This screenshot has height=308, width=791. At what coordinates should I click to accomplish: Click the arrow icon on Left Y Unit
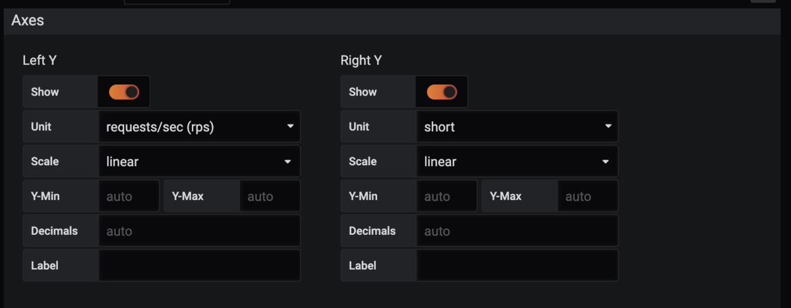point(290,126)
